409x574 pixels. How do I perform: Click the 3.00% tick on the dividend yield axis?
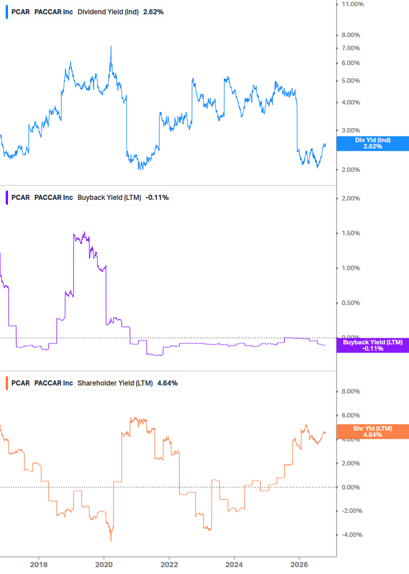coord(351,131)
